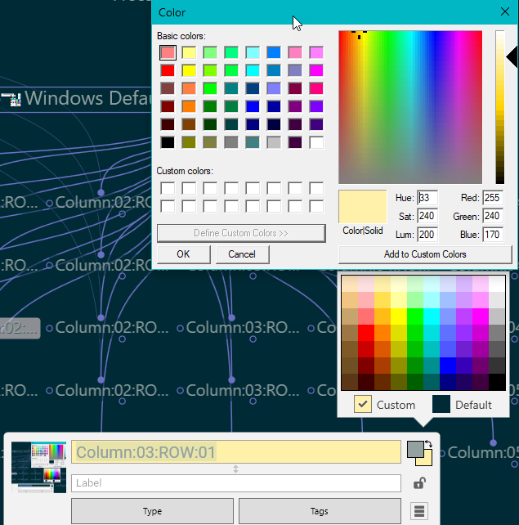Click the Custom colors: label
519x525 pixels.
(x=185, y=171)
